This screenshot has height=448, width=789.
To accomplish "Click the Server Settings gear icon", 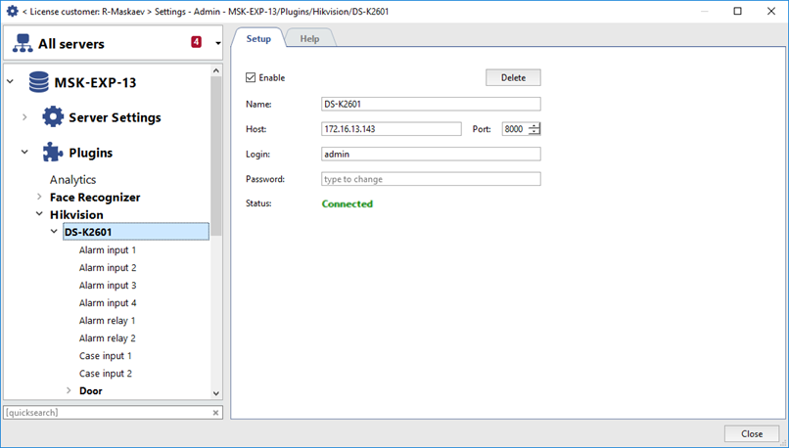I will (53, 117).
